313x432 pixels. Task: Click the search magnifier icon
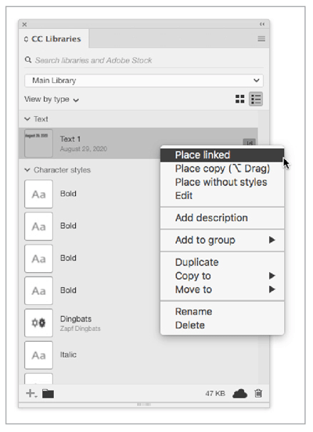(x=28, y=60)
